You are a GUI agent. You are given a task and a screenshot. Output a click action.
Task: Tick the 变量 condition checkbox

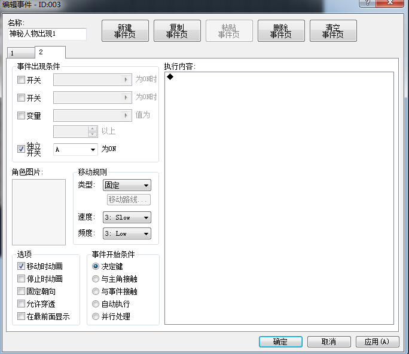tap(21, 115)
